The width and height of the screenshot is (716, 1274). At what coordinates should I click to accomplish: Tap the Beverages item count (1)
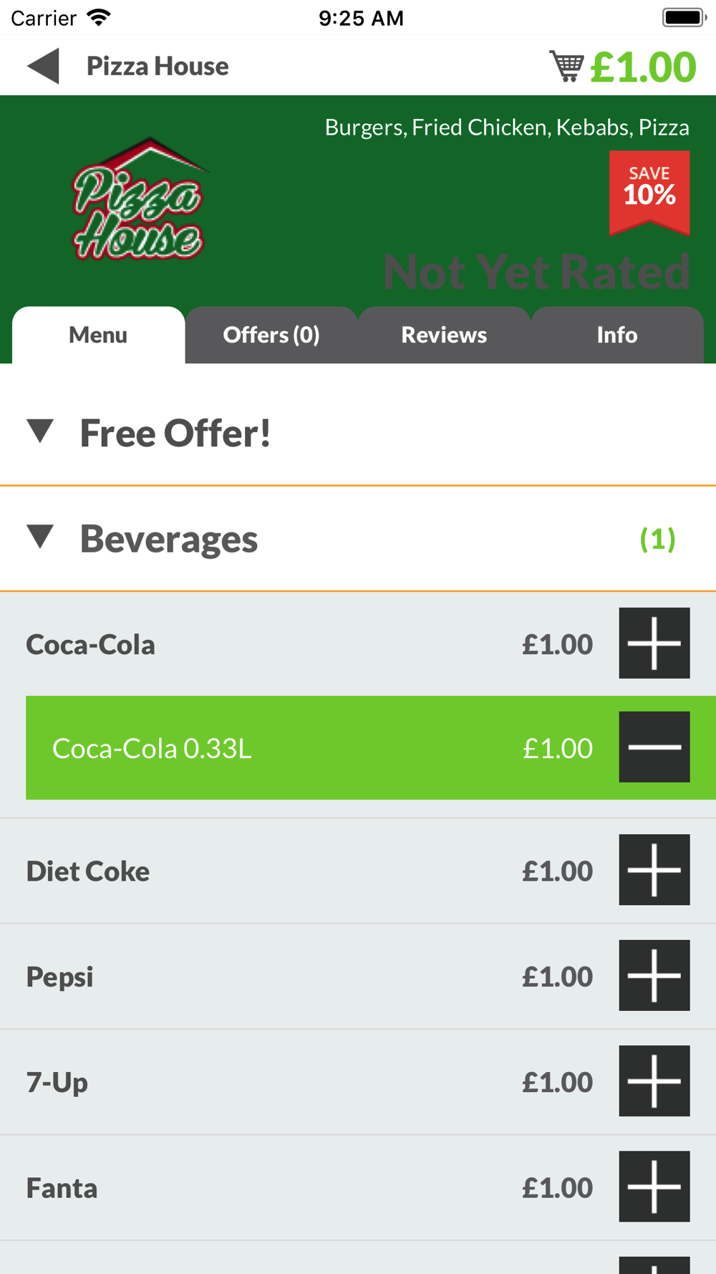click(x=657, y=539)
